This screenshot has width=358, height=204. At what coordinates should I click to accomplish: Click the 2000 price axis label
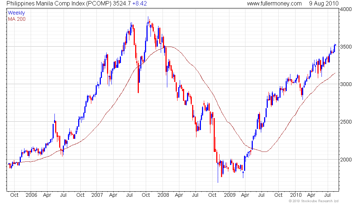click(x=346, y=160)
